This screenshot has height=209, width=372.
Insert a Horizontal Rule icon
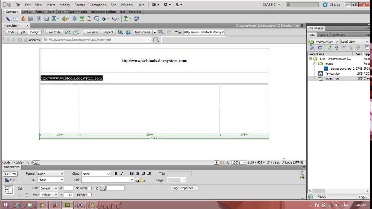click(x=31, y=19)
